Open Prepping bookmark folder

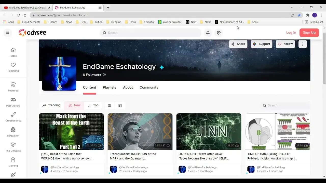[113, 22]
